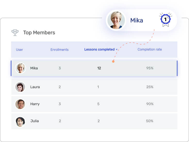Click Julia's profile avatar
The width and height of the screenshot is (189, 142).
click(x=20, y=121)
